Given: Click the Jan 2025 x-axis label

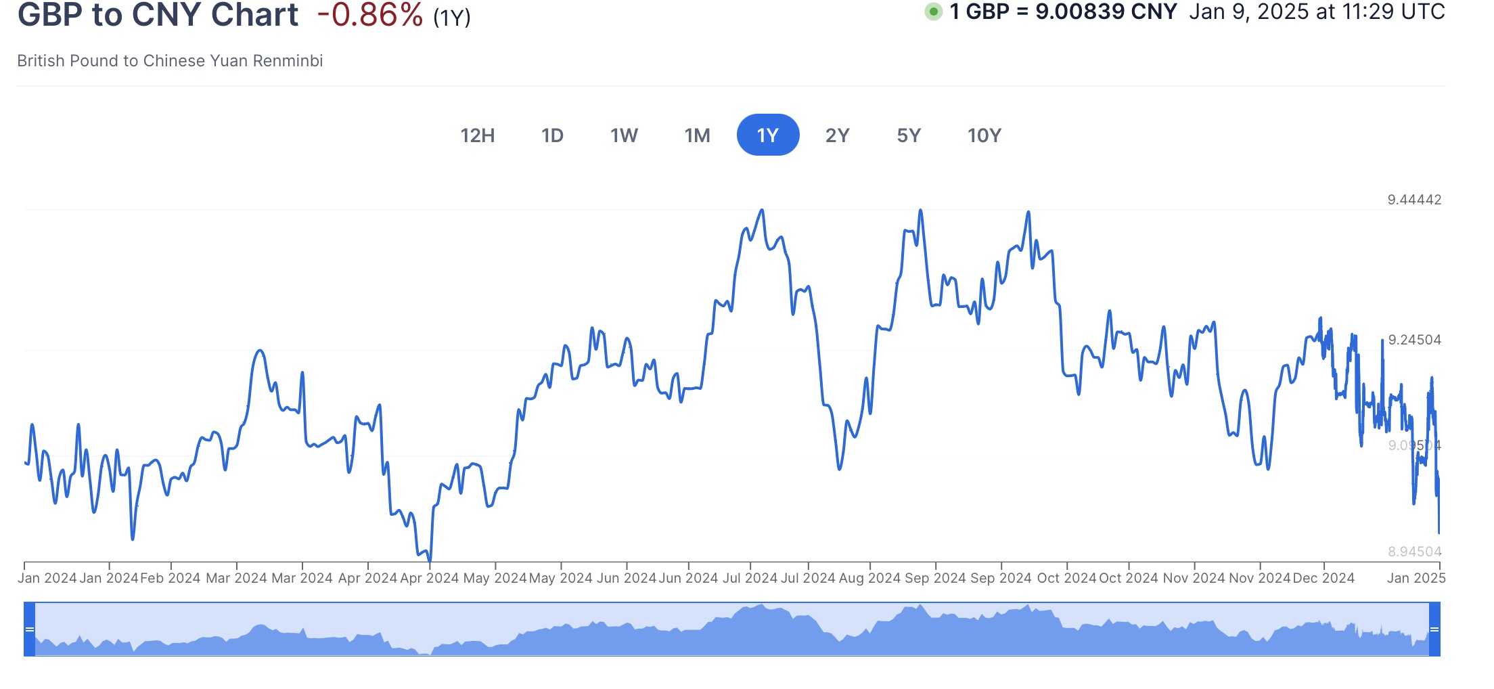Looking at the screenshot, I should (x=1416, y=578).
